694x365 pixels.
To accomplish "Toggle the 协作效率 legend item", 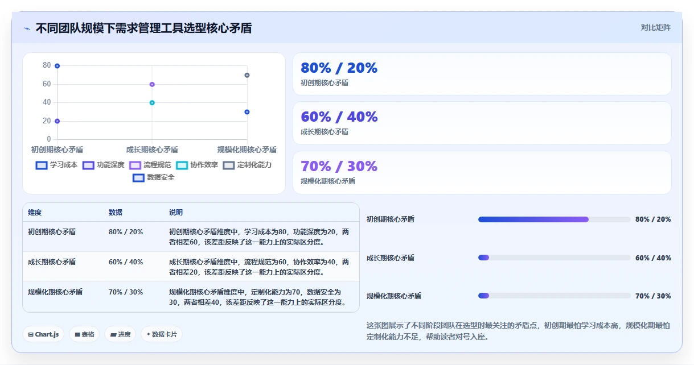I will pos(197,165).
